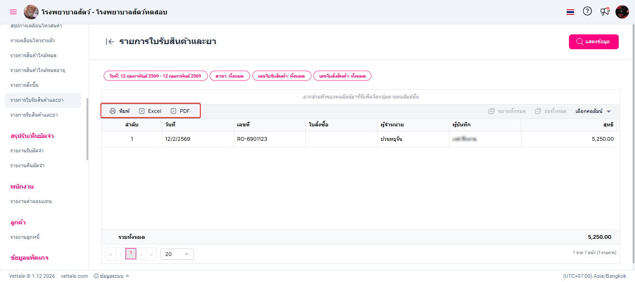Click the พนักงาน section heading
This screenshot has width=635, height=282.
(22, 187)
